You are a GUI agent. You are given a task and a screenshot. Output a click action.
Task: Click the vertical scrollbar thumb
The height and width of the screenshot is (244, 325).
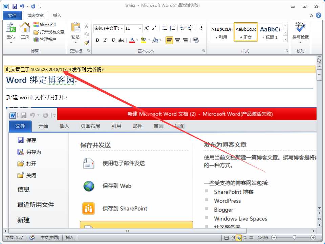319,75
